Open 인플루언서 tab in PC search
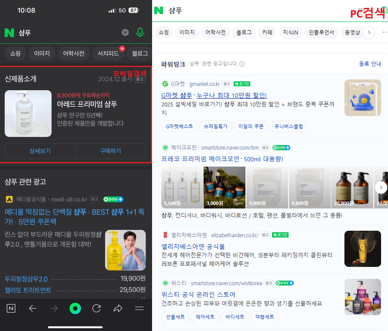 tap(321, 32)
